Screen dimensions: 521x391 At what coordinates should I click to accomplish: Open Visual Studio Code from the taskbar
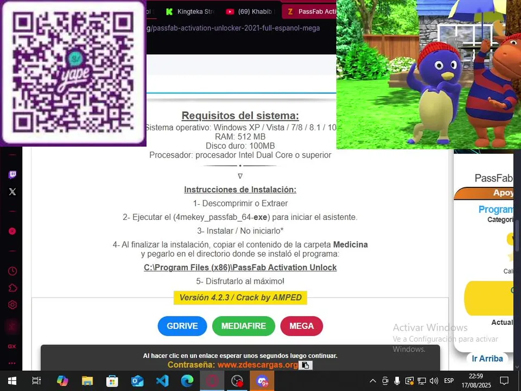[x=162, y=381]
